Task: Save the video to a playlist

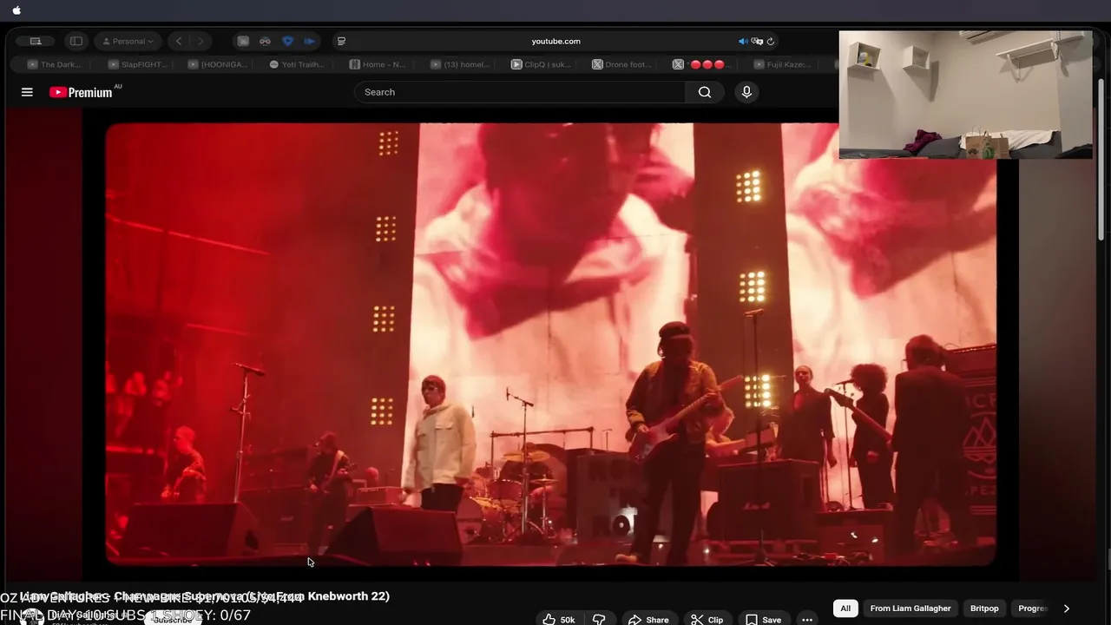Action: pos(764,620)
